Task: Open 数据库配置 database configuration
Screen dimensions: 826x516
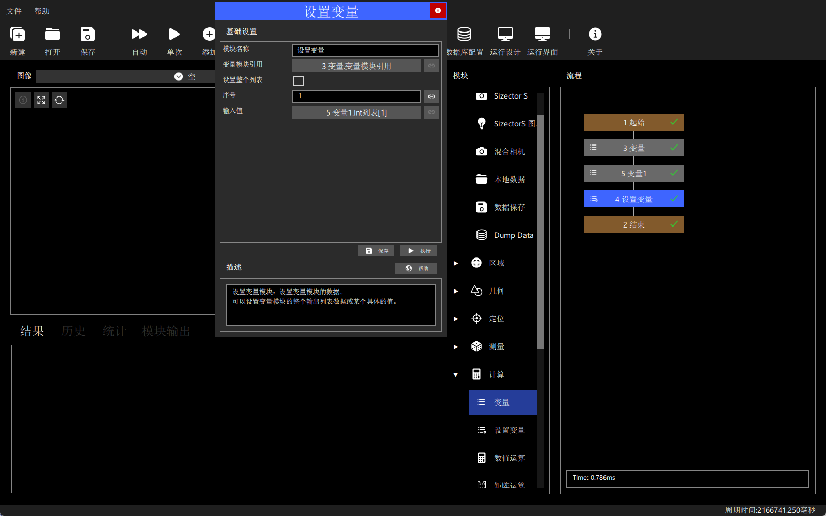Action: click(464, 34)
